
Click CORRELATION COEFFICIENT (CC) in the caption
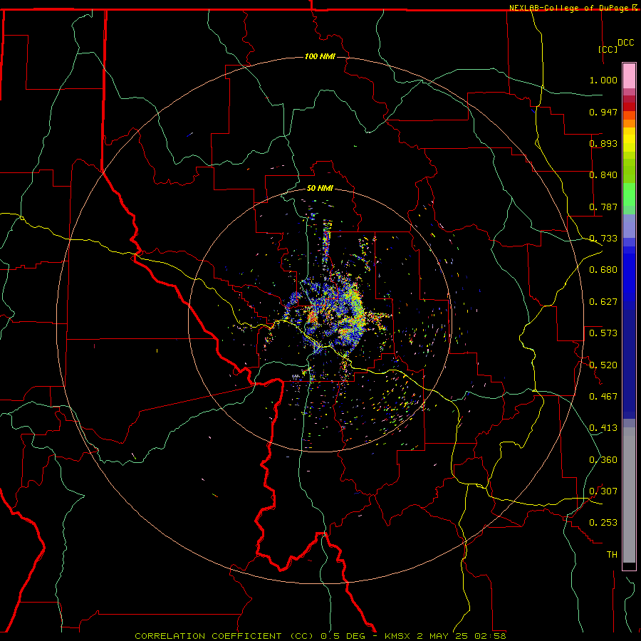[224, 636]
